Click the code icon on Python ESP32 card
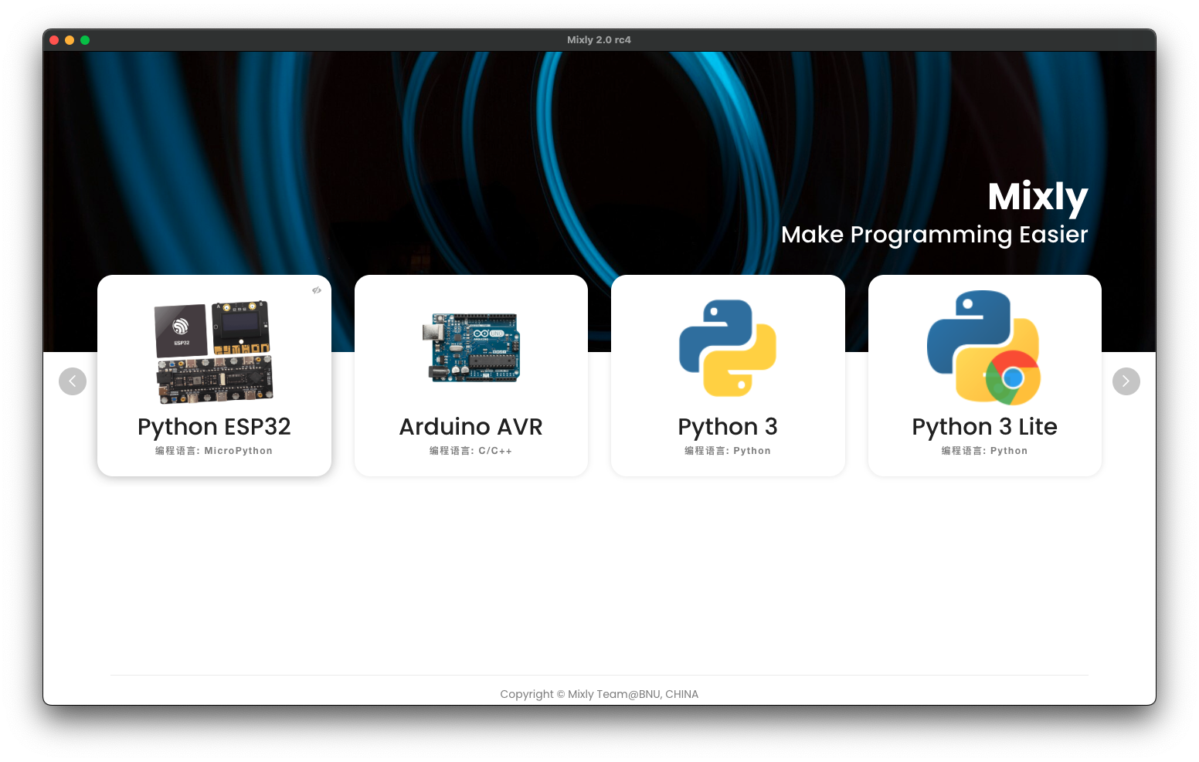 (317, 290)
